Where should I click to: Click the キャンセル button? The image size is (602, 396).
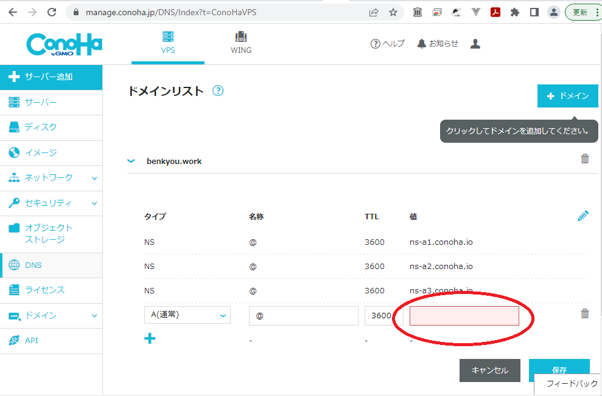pos(489,370)
